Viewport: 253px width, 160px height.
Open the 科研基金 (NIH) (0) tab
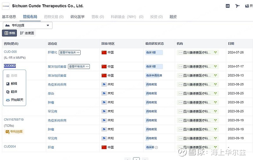pyautogui.click(x=127, y=17)
